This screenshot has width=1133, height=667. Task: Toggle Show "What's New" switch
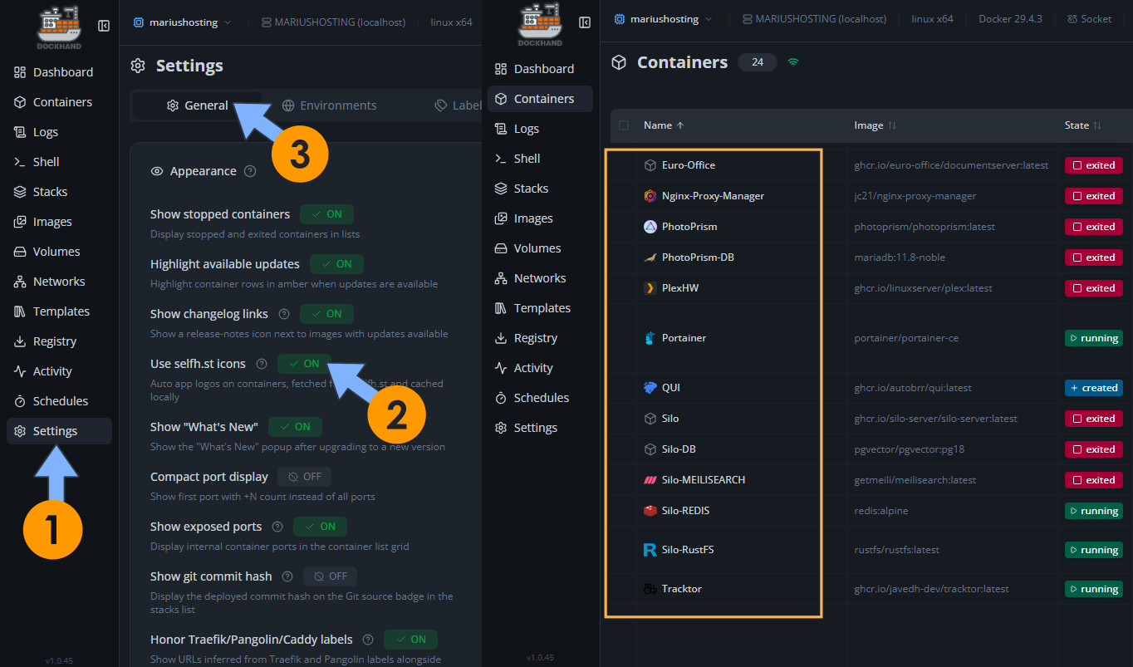click(x=295, y=427)
